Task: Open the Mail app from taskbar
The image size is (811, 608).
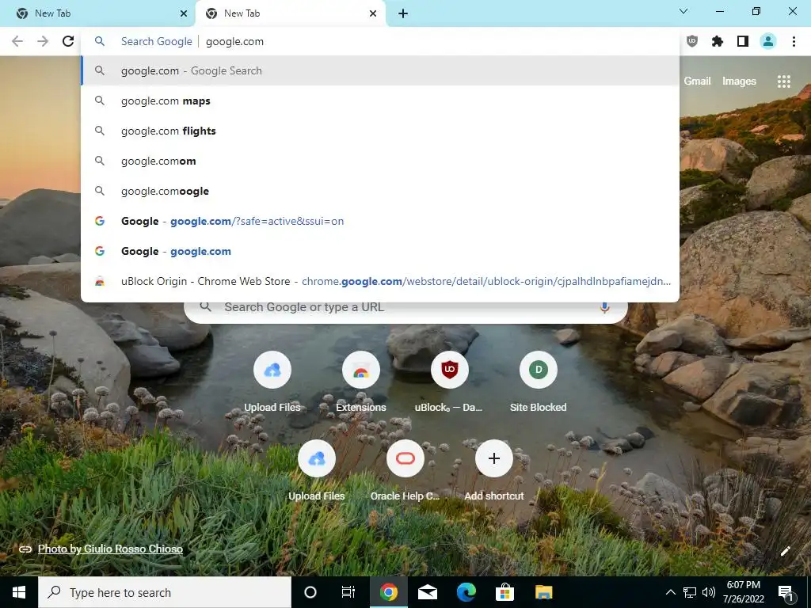Action: 427,592
